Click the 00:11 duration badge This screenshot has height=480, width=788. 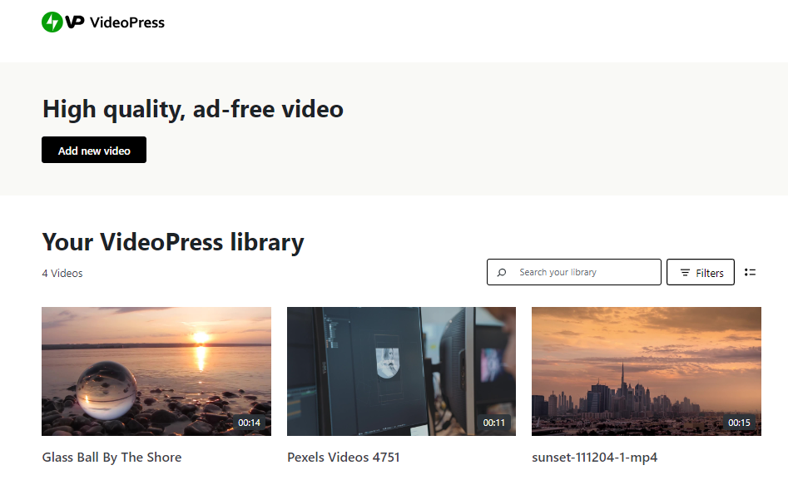pos(494,423)
